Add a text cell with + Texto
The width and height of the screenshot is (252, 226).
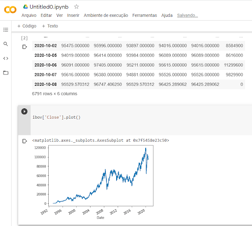pyautogui.click(x=50, y=26)
